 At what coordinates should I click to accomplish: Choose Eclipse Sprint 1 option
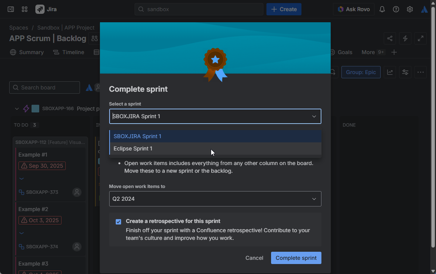pos(216,149)
